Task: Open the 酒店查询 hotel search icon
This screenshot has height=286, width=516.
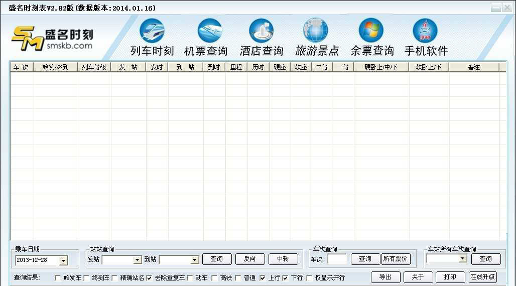Action: pos(261,31)
